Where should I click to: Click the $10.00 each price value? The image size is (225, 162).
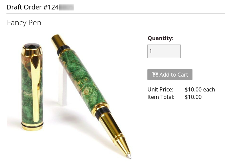200,89
